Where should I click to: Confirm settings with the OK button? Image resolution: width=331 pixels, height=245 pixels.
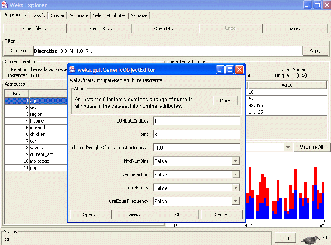tap(178, 214)
